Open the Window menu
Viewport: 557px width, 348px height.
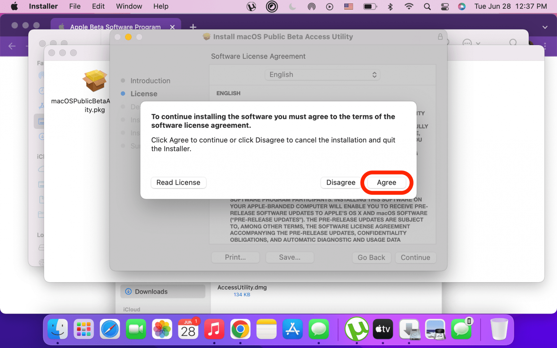click(x=129, y=7)
